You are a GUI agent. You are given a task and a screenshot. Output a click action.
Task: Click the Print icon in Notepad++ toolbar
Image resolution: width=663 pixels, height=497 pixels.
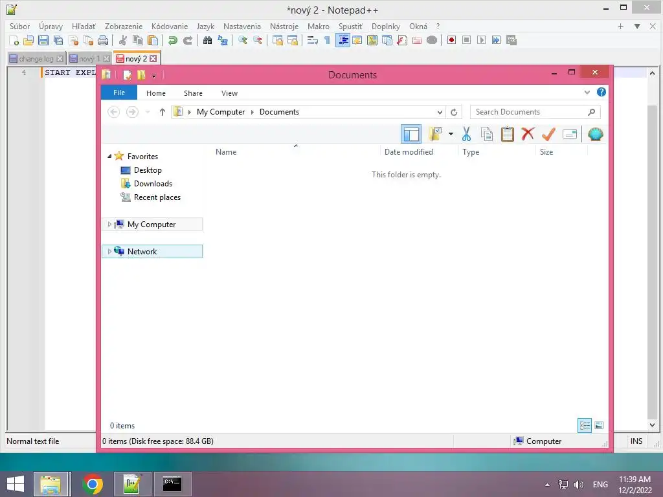pos(103,40)
